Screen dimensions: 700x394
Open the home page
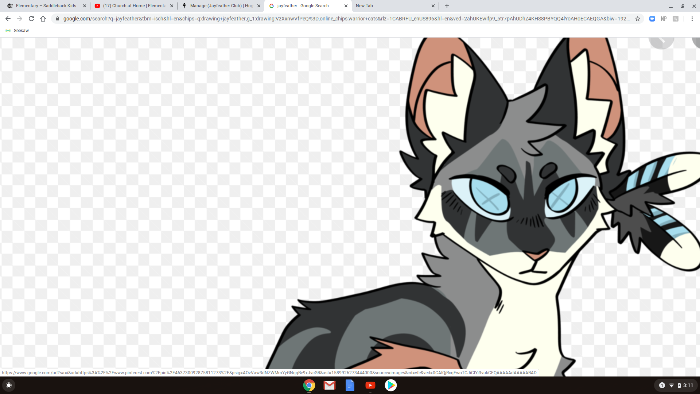[43, 19]
